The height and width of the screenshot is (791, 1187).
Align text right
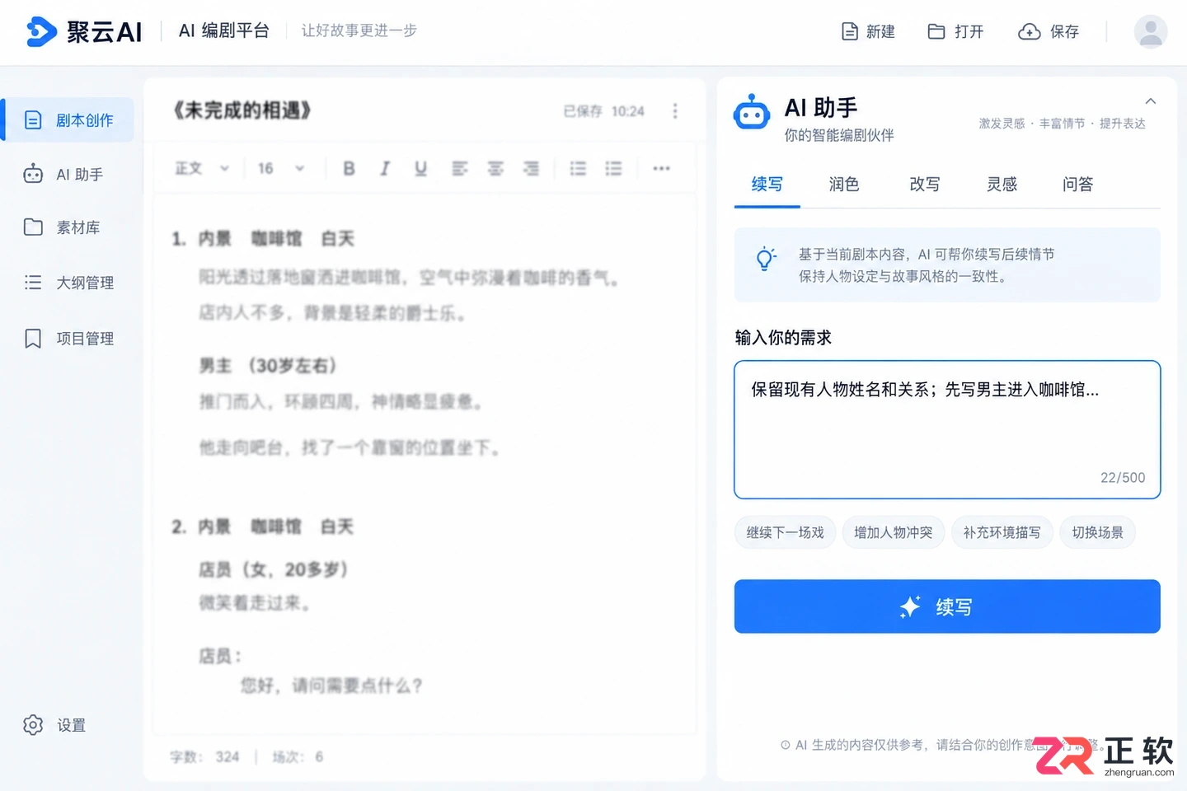(x=531, y=168)
